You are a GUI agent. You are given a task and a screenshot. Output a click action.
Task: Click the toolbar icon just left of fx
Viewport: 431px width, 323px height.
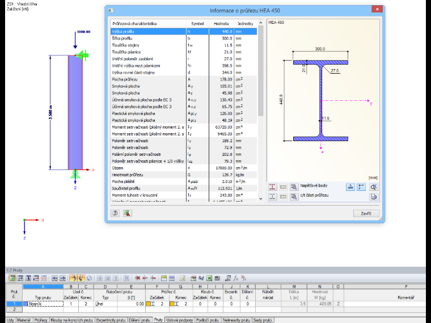pyautogui.click(x=227, y=278)
